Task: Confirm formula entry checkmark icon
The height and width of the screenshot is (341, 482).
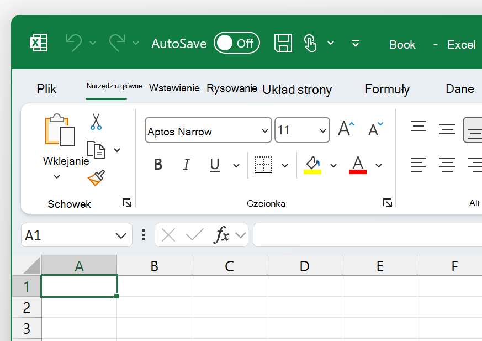Action: (194, 235)
